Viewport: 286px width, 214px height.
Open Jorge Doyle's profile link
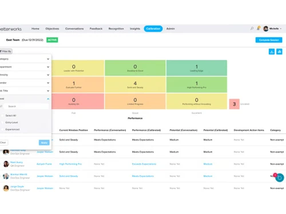[17, 187]
